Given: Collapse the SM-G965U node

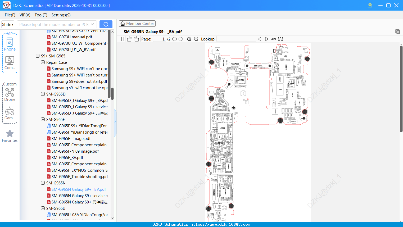Looking at the screenshot, I should pos(43,208).
